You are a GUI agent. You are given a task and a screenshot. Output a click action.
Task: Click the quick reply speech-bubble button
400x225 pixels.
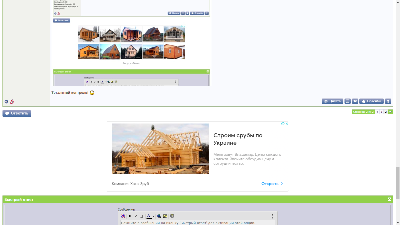355,101
